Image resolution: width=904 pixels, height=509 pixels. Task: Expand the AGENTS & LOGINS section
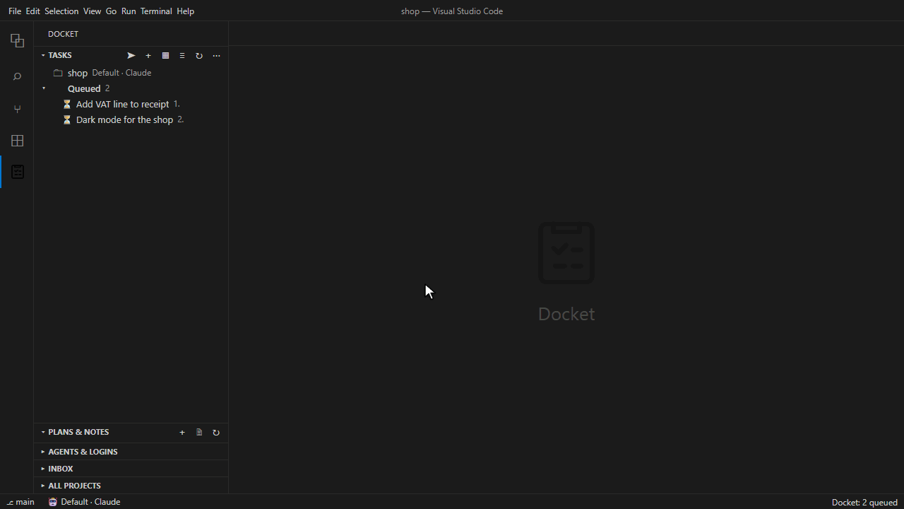click(x=79, y=452)
